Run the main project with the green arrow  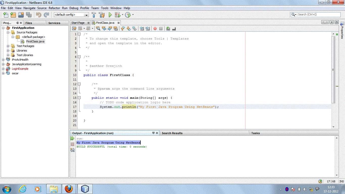[110, 15]
